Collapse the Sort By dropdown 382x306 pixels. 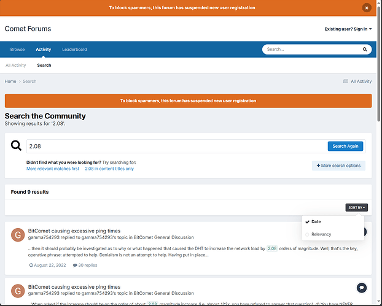356,207
